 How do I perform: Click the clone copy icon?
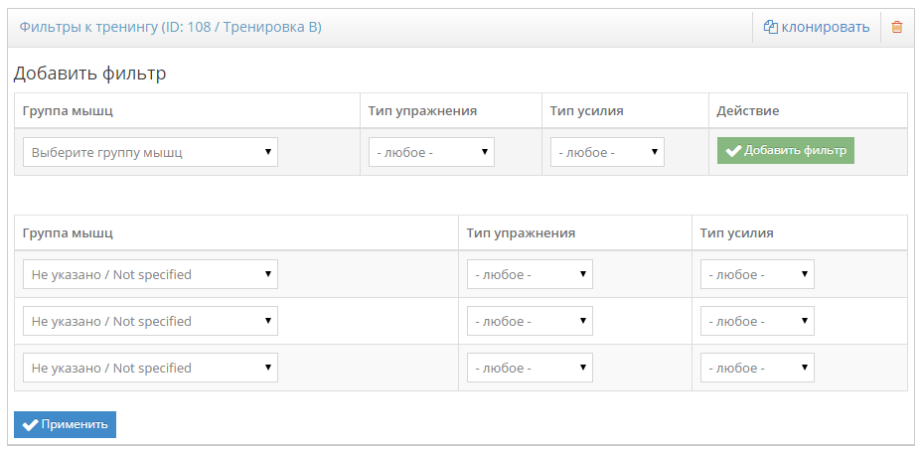coord(770,27)
